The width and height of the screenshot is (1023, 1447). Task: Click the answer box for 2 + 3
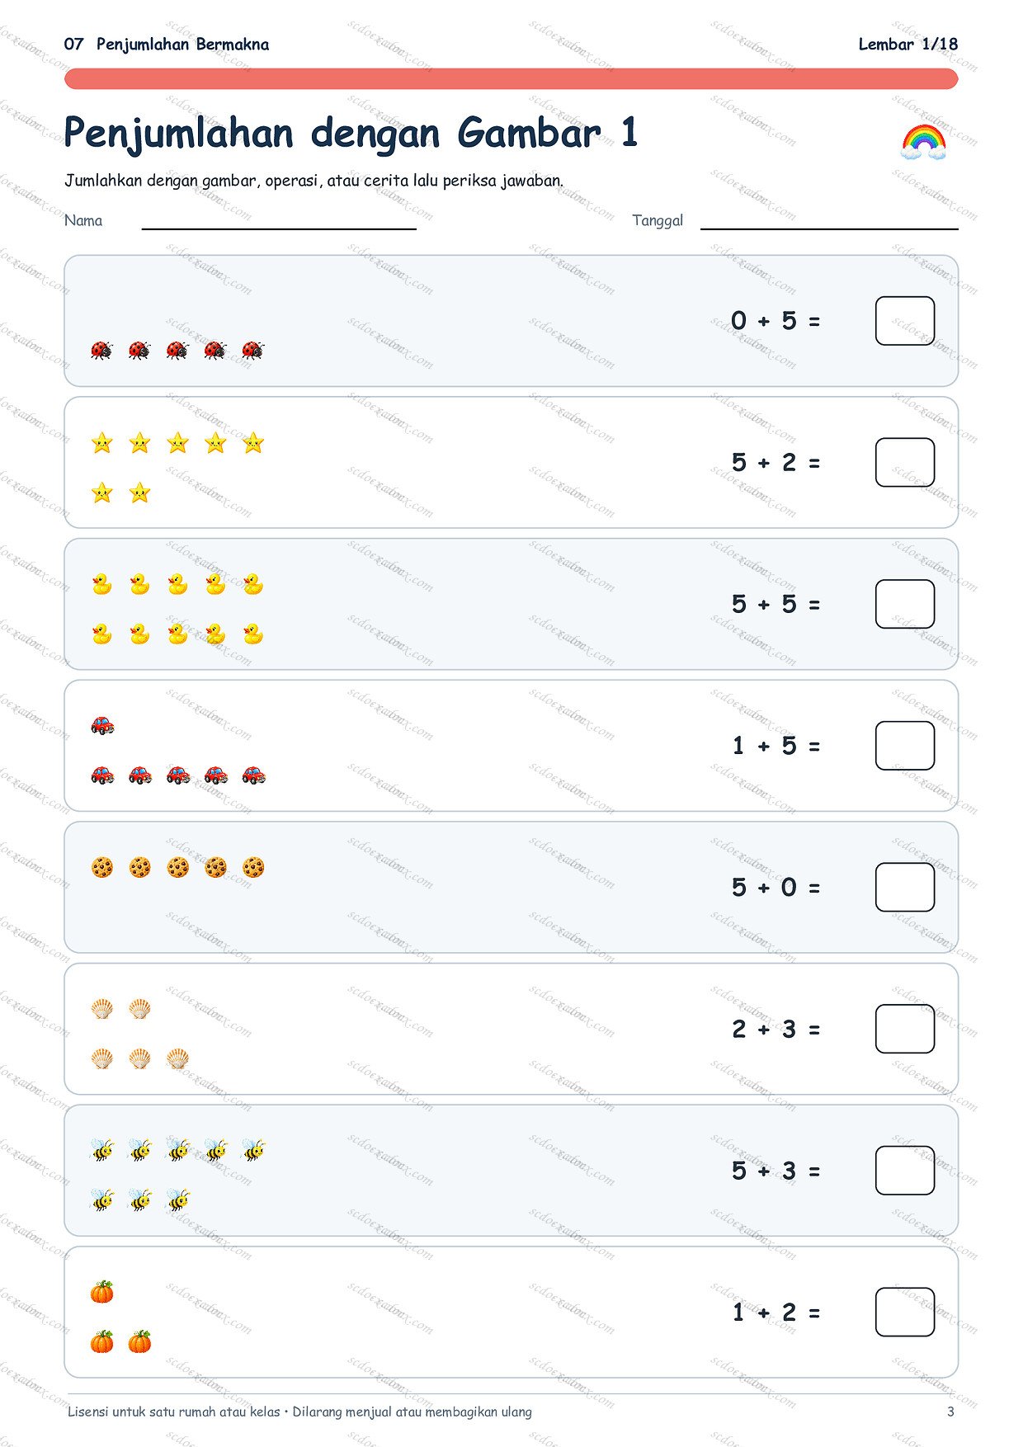click(905, 1029)
